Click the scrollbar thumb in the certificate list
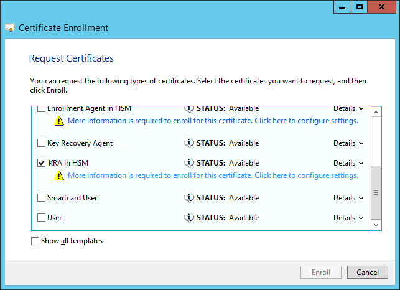Viewport: 400px width, 290px height. [376, 192]
